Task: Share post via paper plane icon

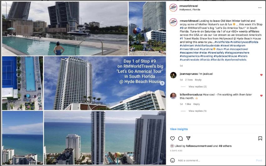Action: 188,138
